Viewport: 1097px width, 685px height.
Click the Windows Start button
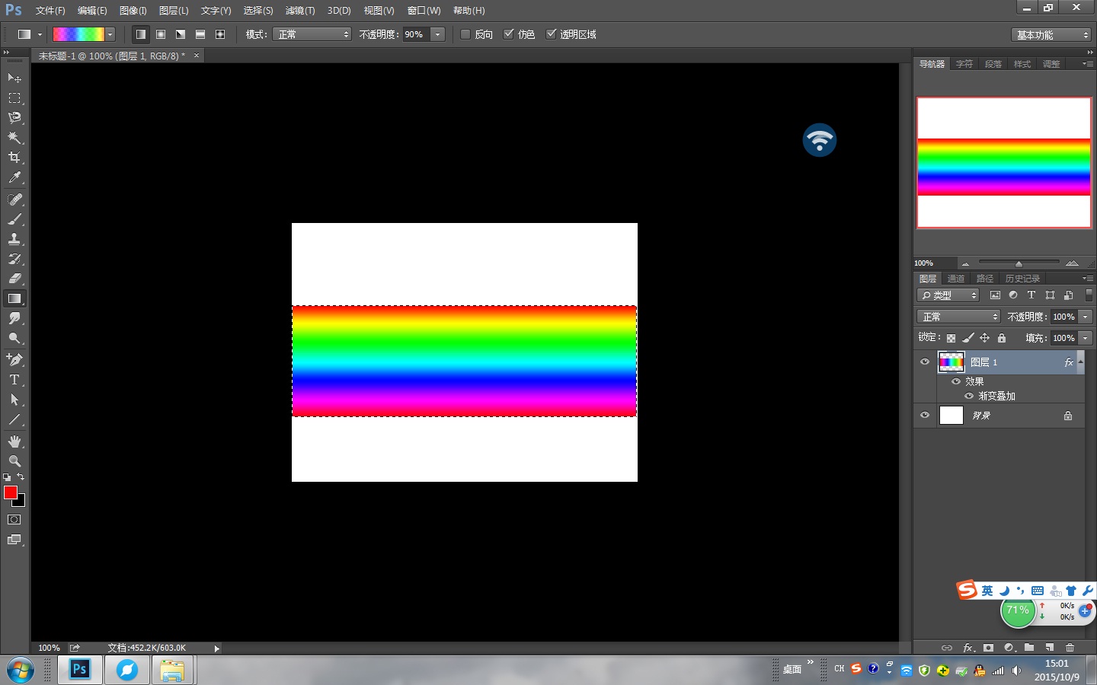tap(21, 670)
